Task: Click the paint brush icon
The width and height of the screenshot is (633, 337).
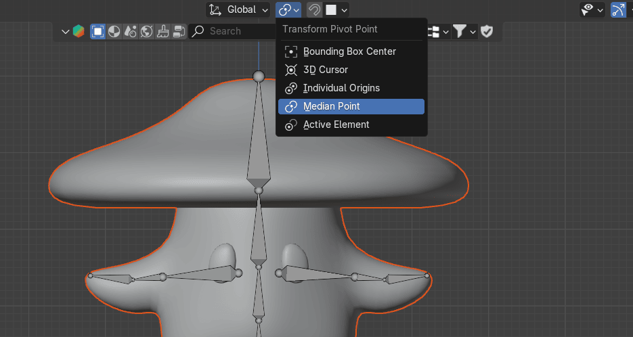Action: click(163, 31)
